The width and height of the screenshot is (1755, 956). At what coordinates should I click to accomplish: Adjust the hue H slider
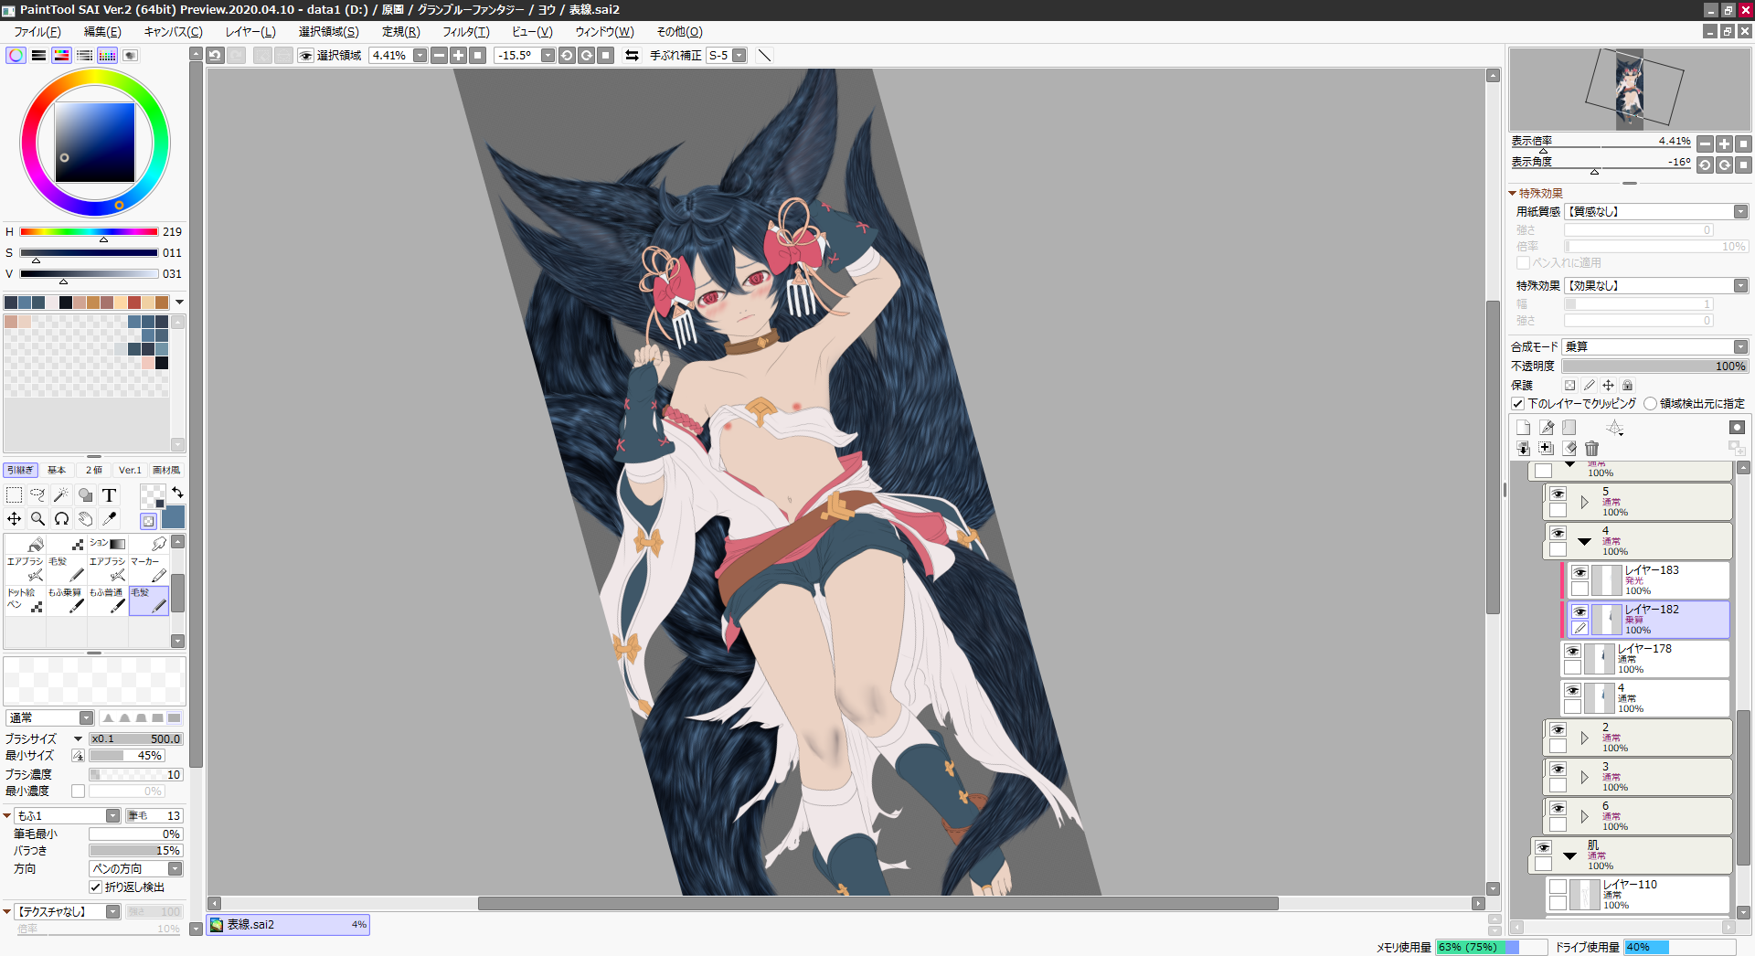(x=89, y=232)
